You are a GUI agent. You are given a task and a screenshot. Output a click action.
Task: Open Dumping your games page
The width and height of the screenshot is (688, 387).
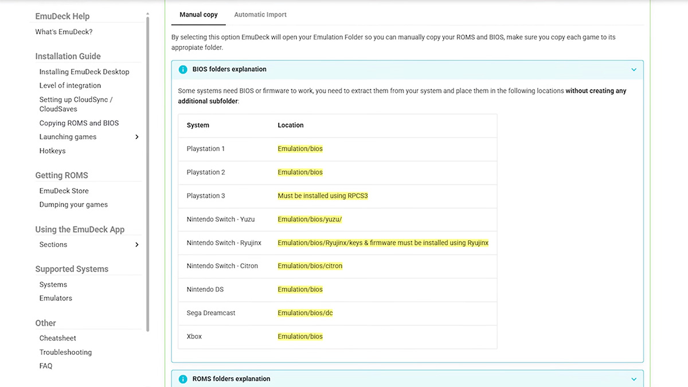(x=73, y=205)
